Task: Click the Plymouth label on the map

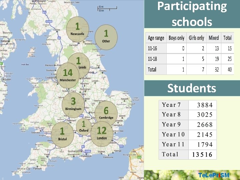Action: point(37,169)
